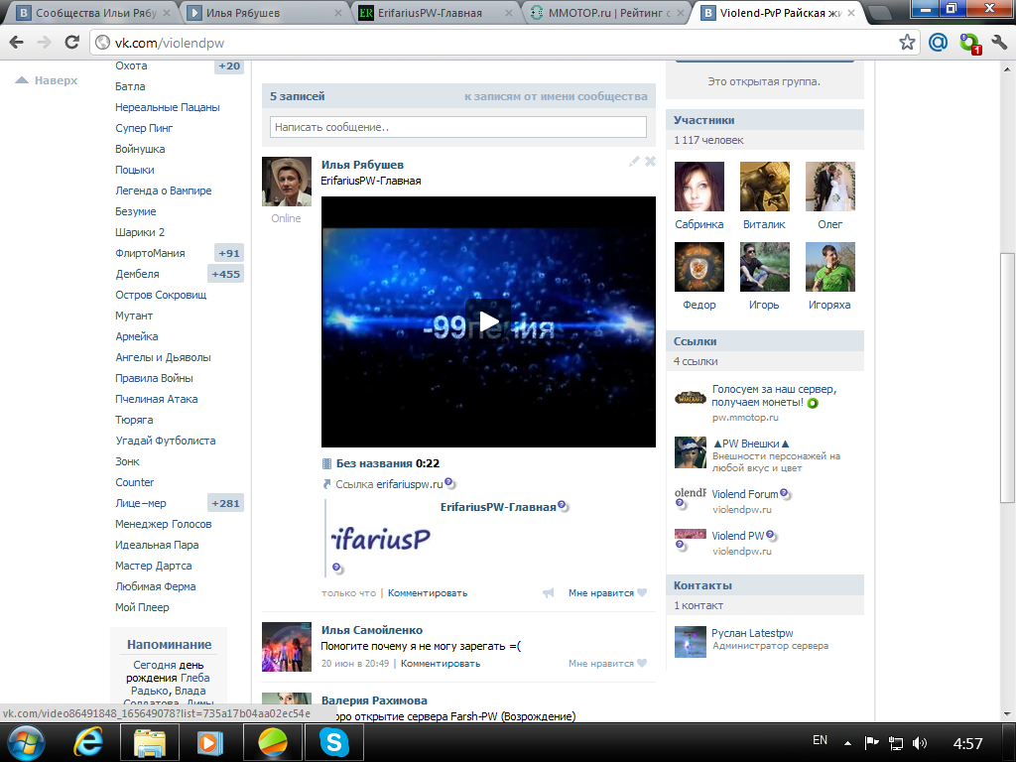Open Илья Рябушев profile name

coord(362,165)
